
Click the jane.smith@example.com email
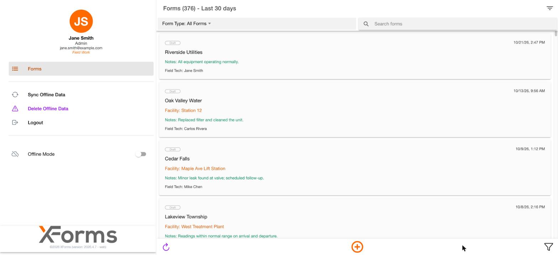click(x=81, y=48)
